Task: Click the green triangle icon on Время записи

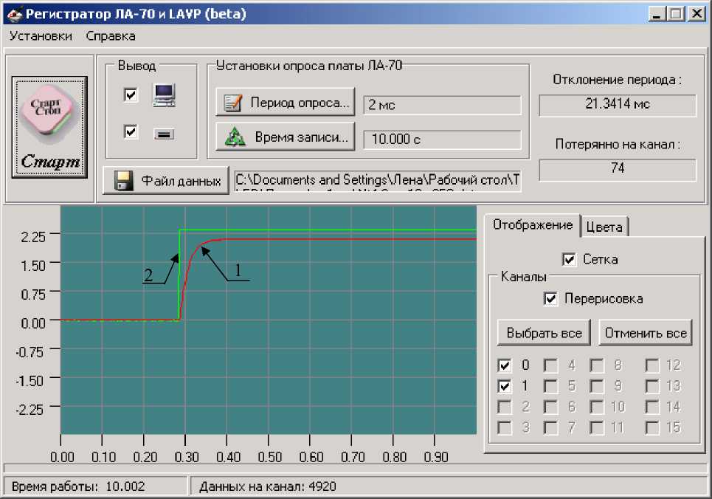Action: (x=235, y=137)
